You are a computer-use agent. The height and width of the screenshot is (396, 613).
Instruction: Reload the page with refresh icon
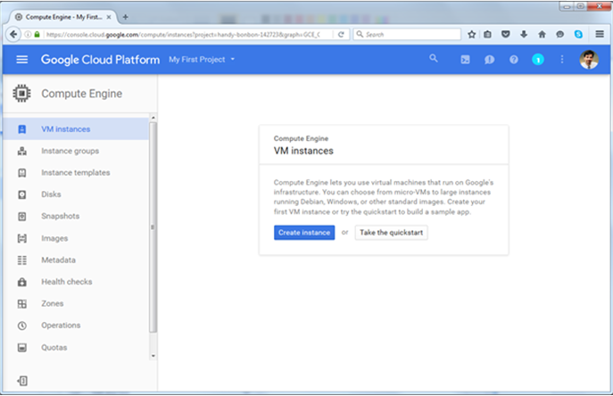click(341, 35)
